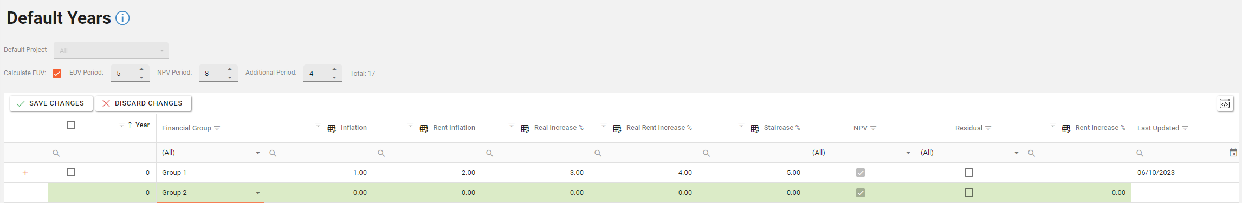Open the NPV (All) filter dropdown
Image resolution: width=1242 pixels, height=203 pixels.
[908, 153]
